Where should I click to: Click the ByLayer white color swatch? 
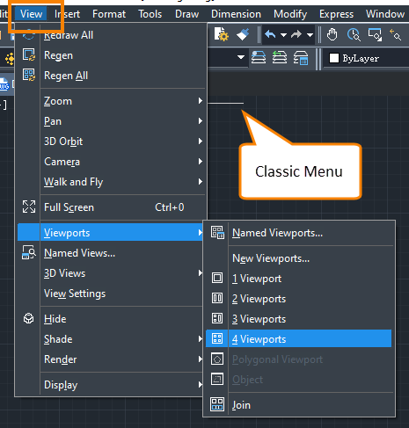coord(334,58)
